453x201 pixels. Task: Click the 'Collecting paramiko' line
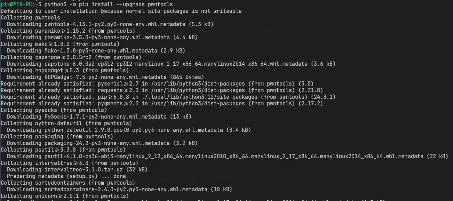[x=68, y=31]
